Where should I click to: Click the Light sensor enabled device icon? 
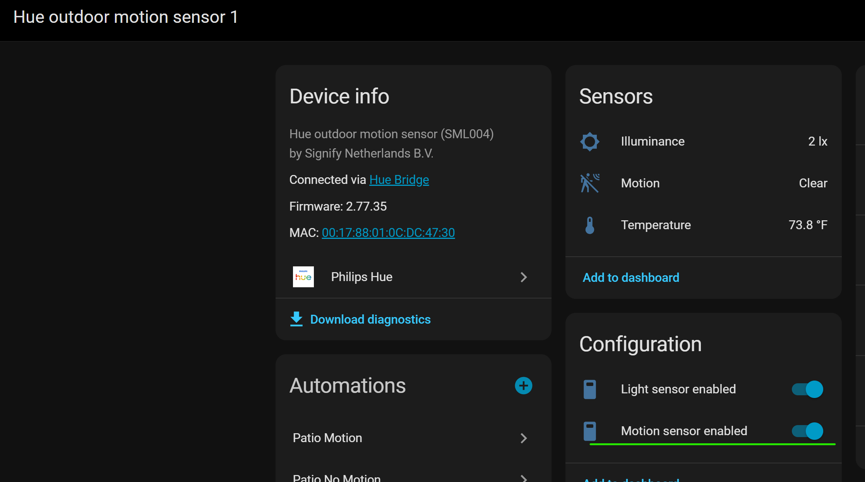coord(589,389)
